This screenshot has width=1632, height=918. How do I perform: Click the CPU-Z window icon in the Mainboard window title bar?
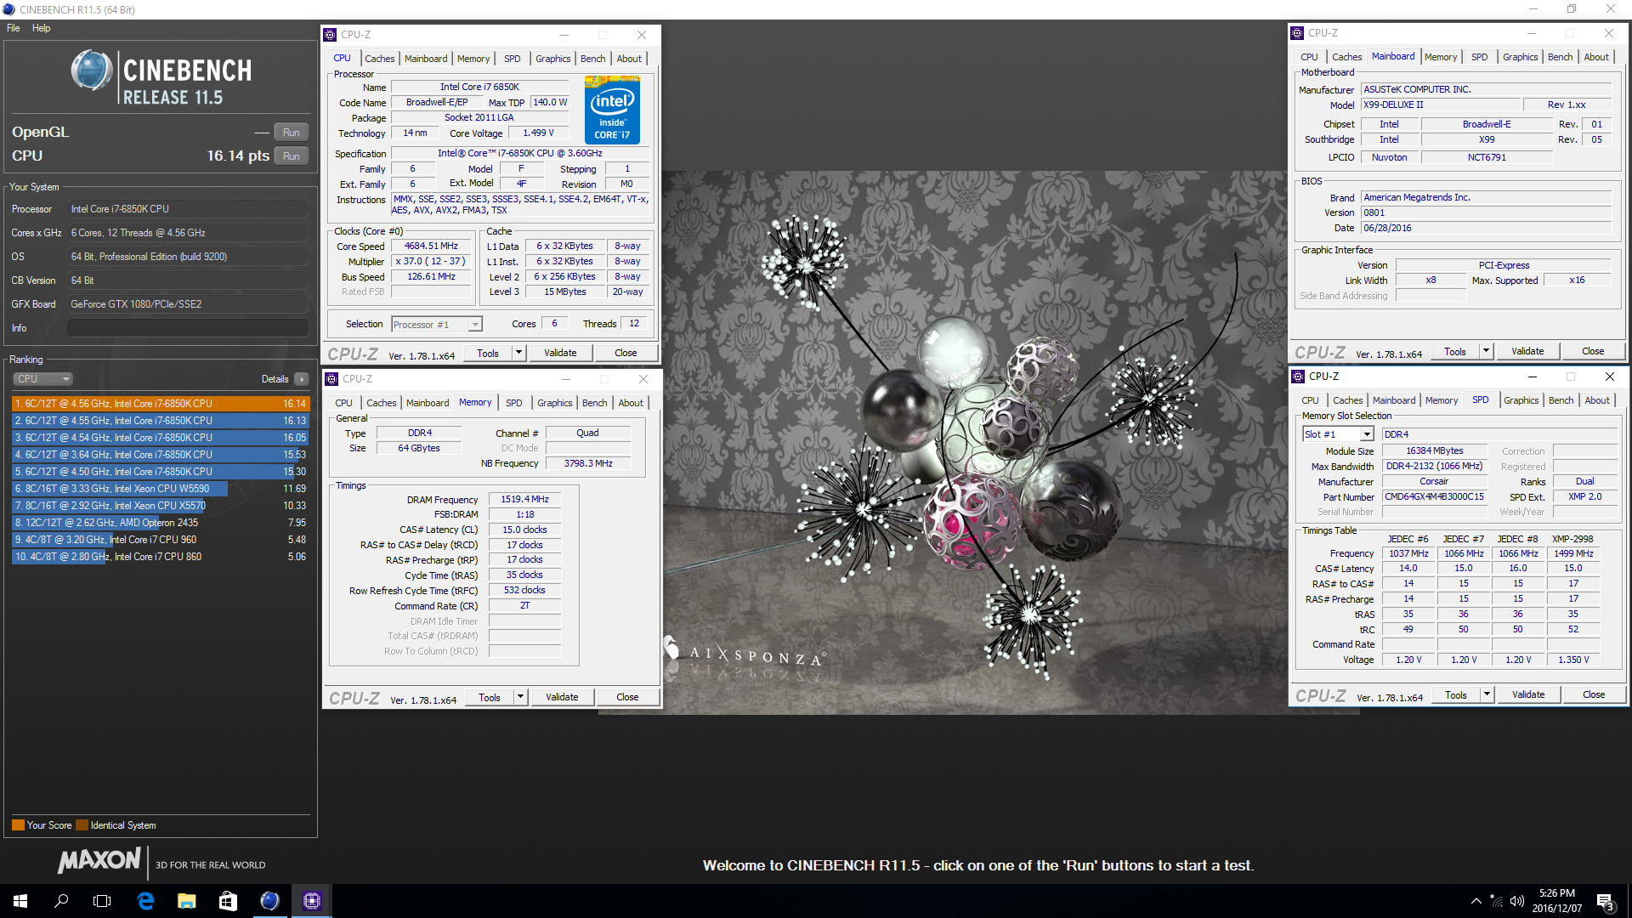tap(1297, 33)
